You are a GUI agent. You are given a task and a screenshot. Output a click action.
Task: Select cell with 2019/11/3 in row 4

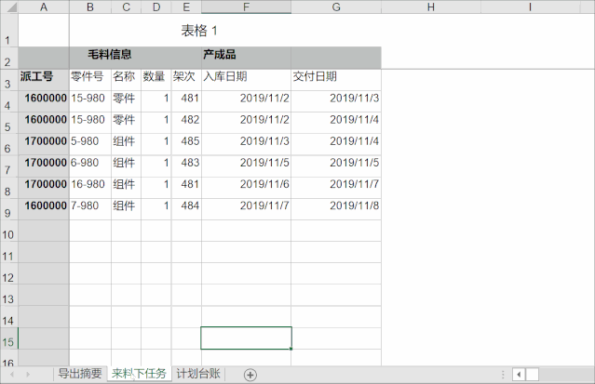point(336,100)
